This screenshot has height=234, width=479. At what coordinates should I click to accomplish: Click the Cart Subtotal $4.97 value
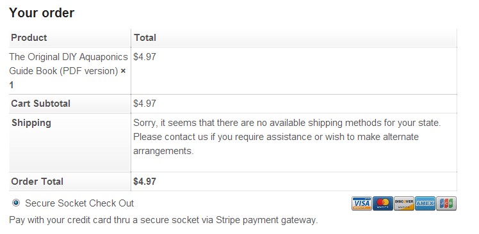145,104
